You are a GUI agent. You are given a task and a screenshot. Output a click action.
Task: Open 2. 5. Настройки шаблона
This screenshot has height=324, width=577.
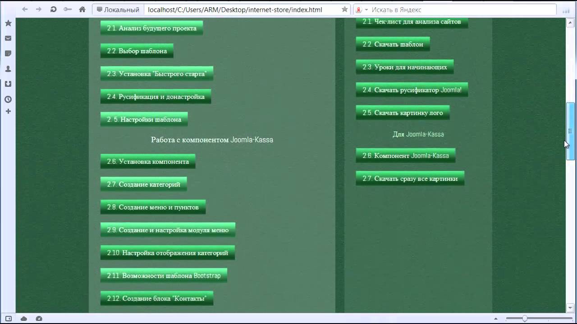coord(144,119)
